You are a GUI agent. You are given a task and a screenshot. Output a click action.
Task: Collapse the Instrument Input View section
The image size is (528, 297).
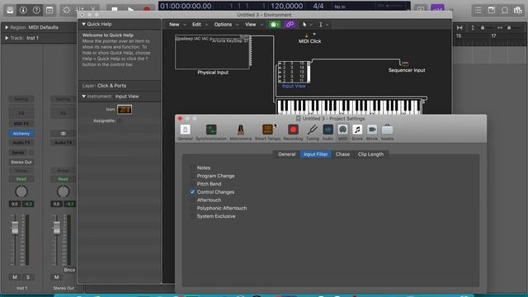(84, 97)
